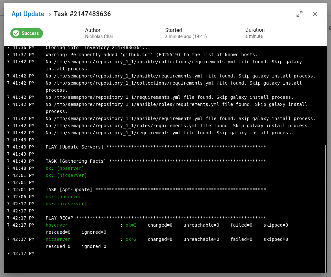Click nicserver name in the play recap
This screenshot has width=331, height=277.
58,239
